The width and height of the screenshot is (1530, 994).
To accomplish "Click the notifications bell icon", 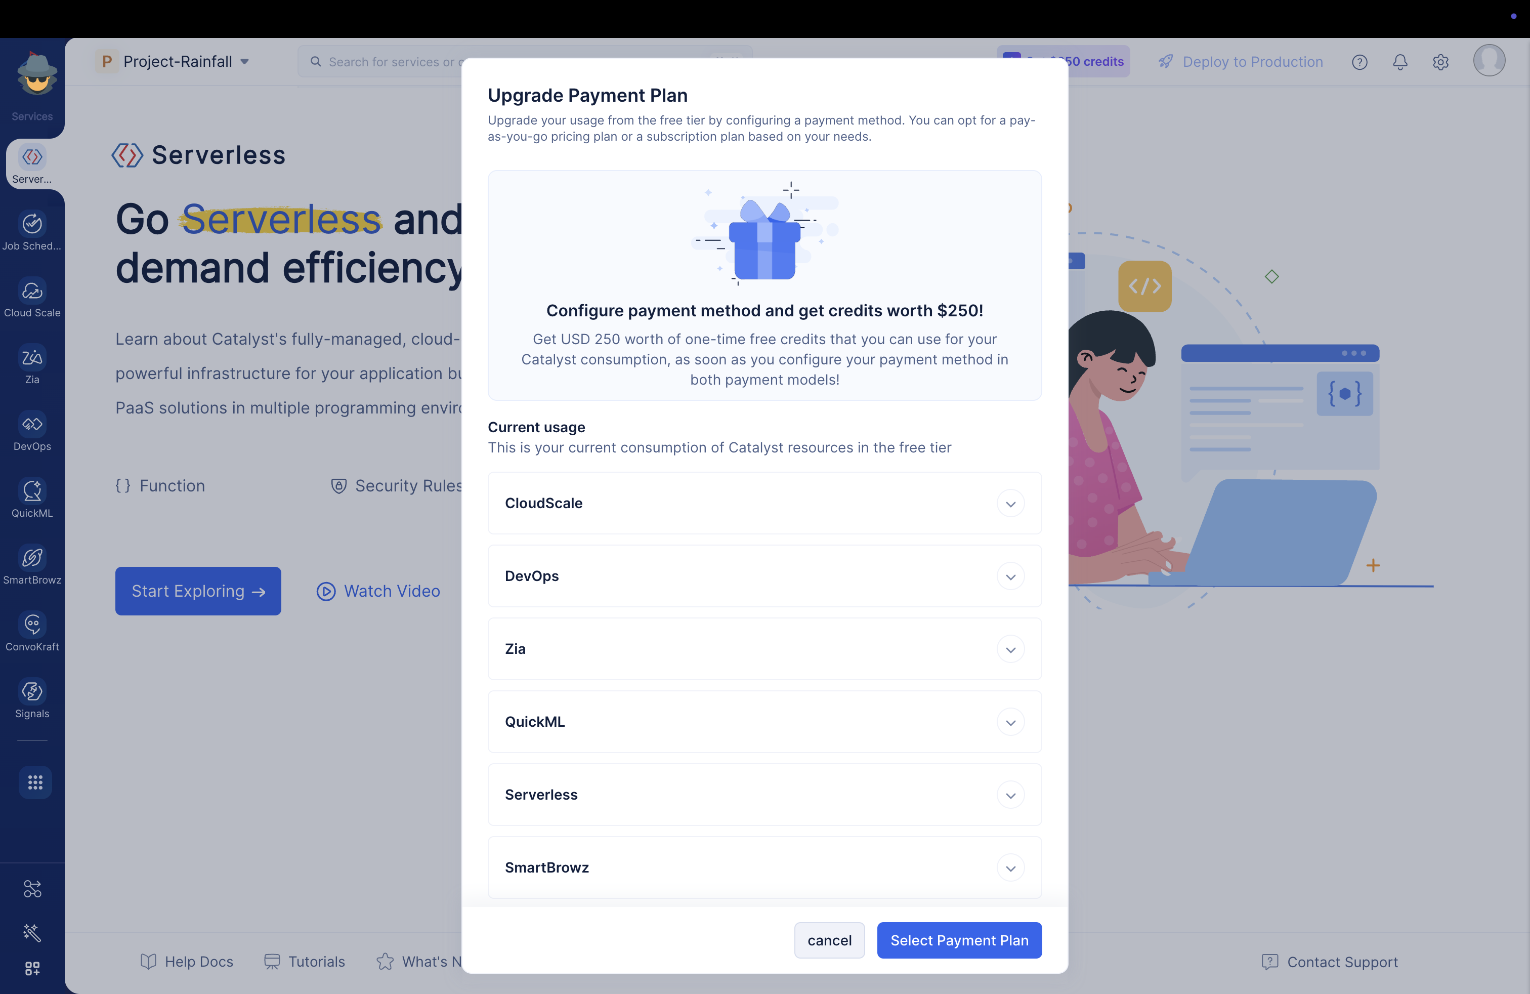I will [x=1400, y=62].
